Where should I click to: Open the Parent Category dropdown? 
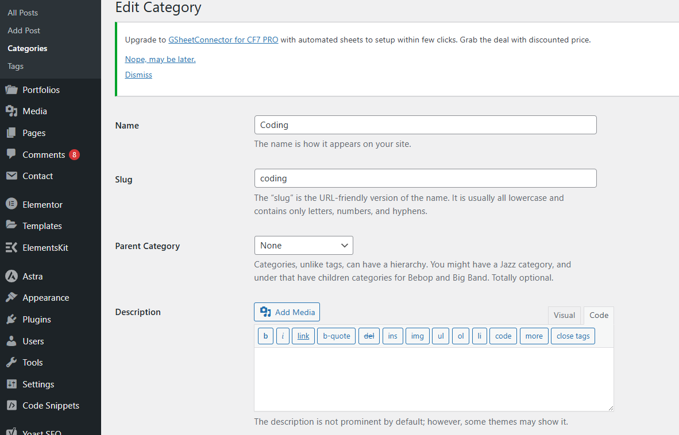coord(303,245)
